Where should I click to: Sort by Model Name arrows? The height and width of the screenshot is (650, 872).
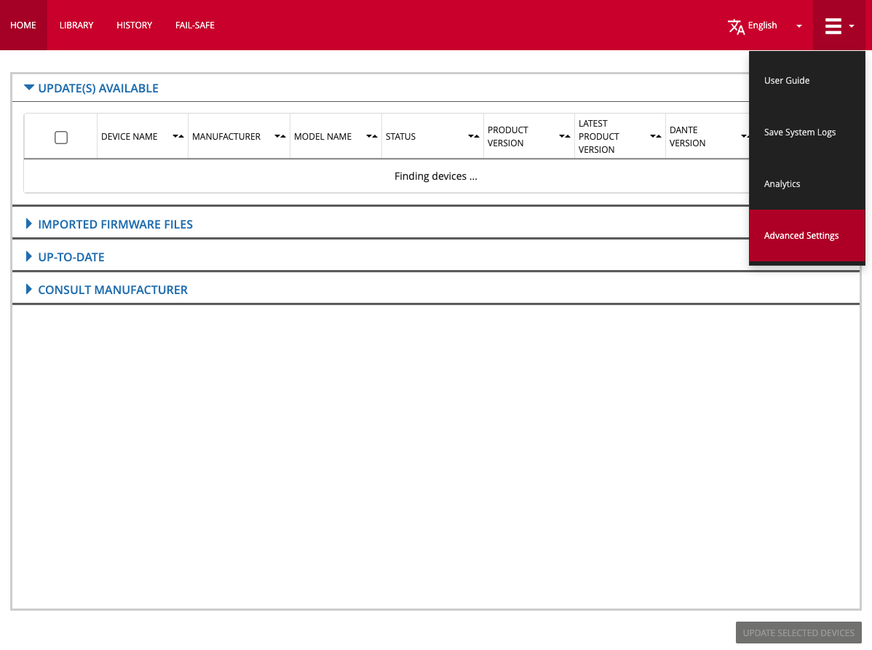pos(372,136)
